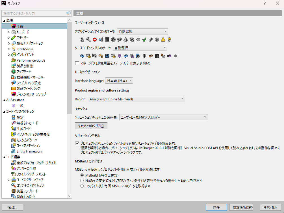
Task: Click the カスタムパターン icon
Action: click(x=14, y=140)
